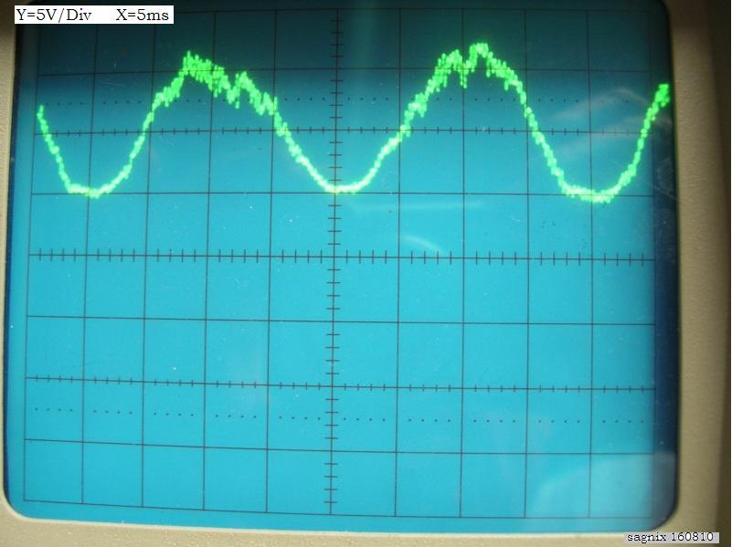This screenshot has width=732, height=547.
Task: Click the Y=5V/Div X=5ms scale label
Action: pyautogui.click(x=94, y=15)
